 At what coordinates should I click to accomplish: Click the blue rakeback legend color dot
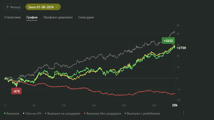click(125, 114)
